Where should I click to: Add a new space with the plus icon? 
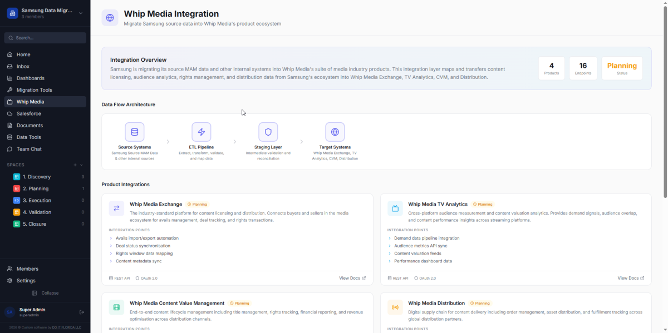[75, 165]
